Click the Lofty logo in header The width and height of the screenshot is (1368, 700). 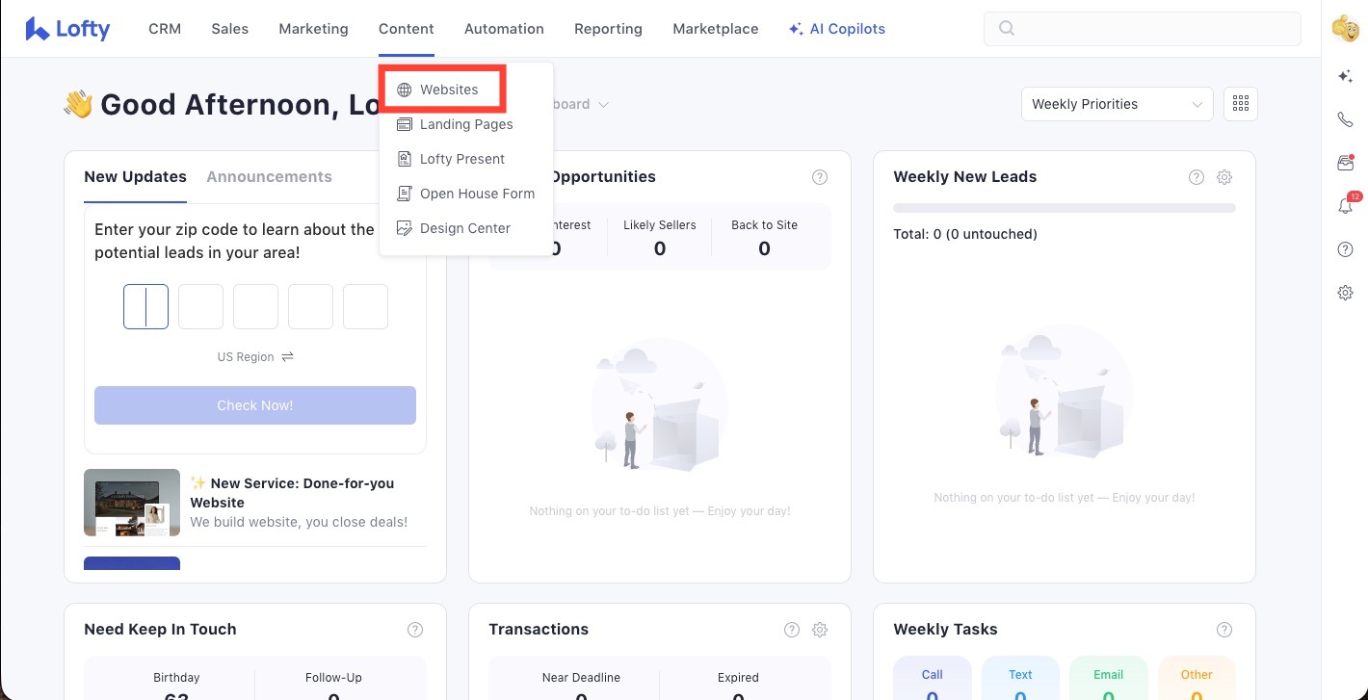click(x=67, y=29)
